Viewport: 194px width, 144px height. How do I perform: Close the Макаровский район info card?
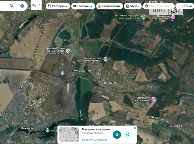click(x=135, y=128)
